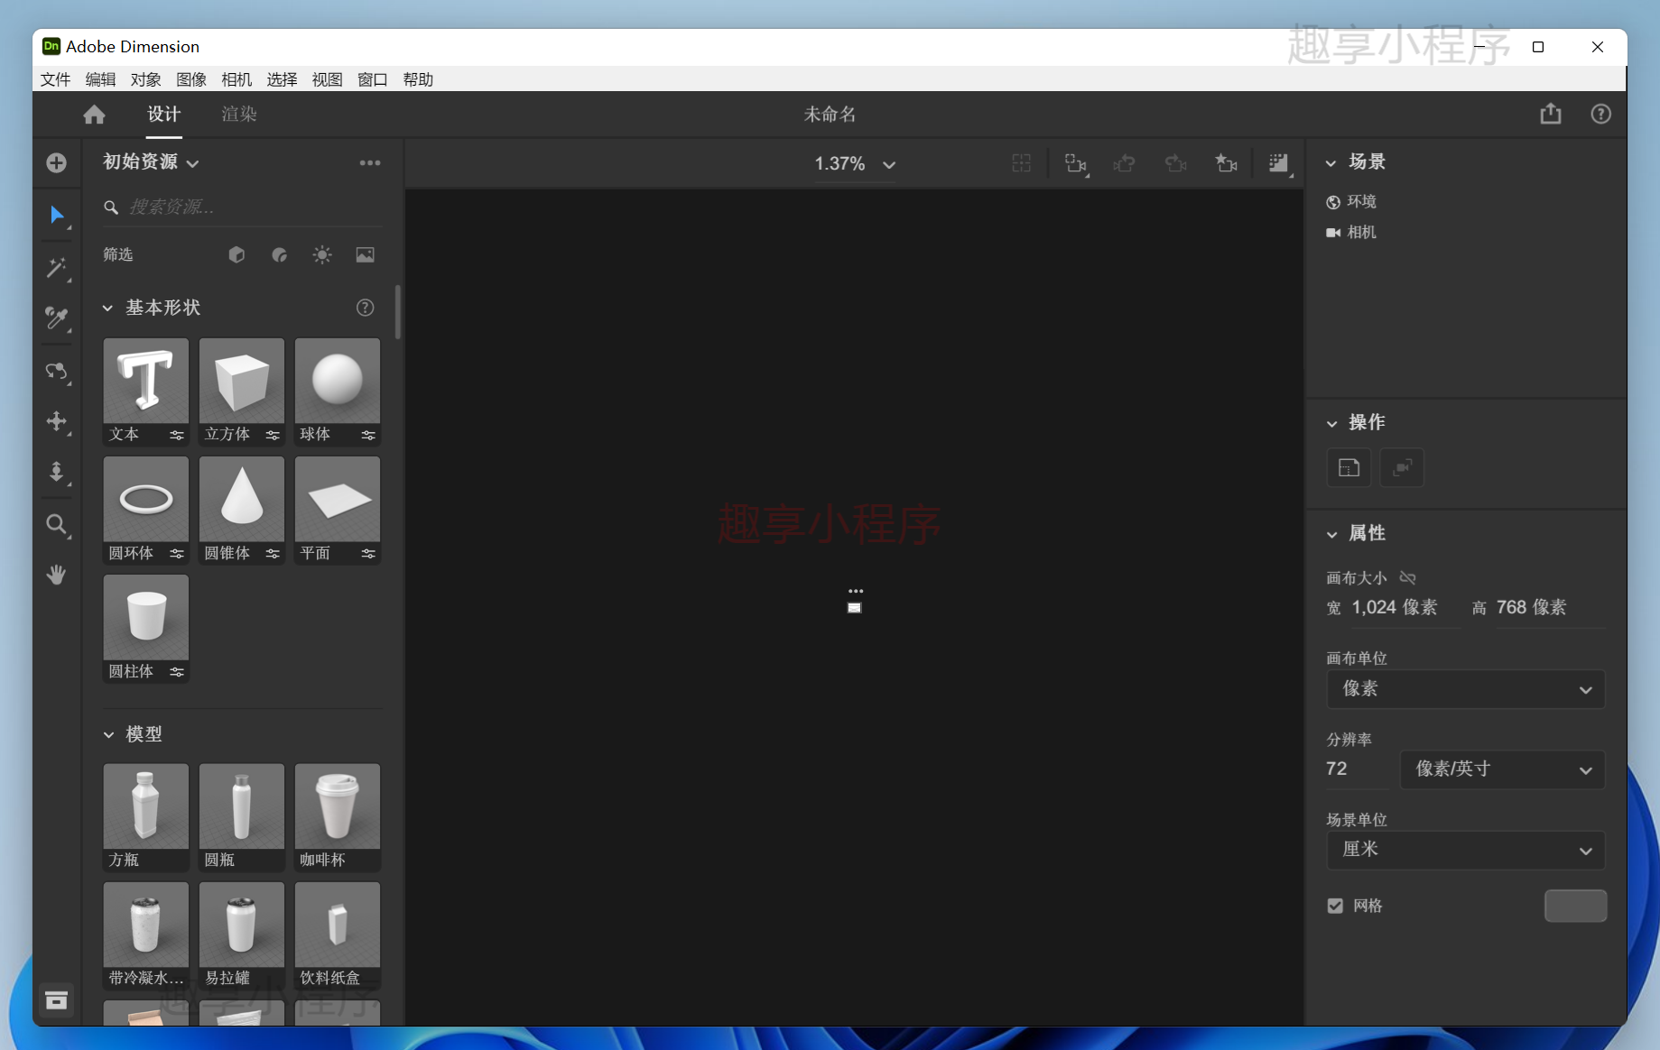1660x1050 pixels.
Task: Open the 初始资源 panel more options
Action: 370,163
